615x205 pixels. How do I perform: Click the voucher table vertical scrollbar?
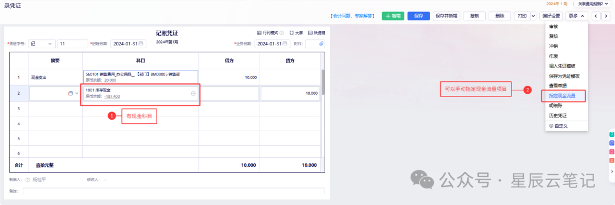(323, 82)
